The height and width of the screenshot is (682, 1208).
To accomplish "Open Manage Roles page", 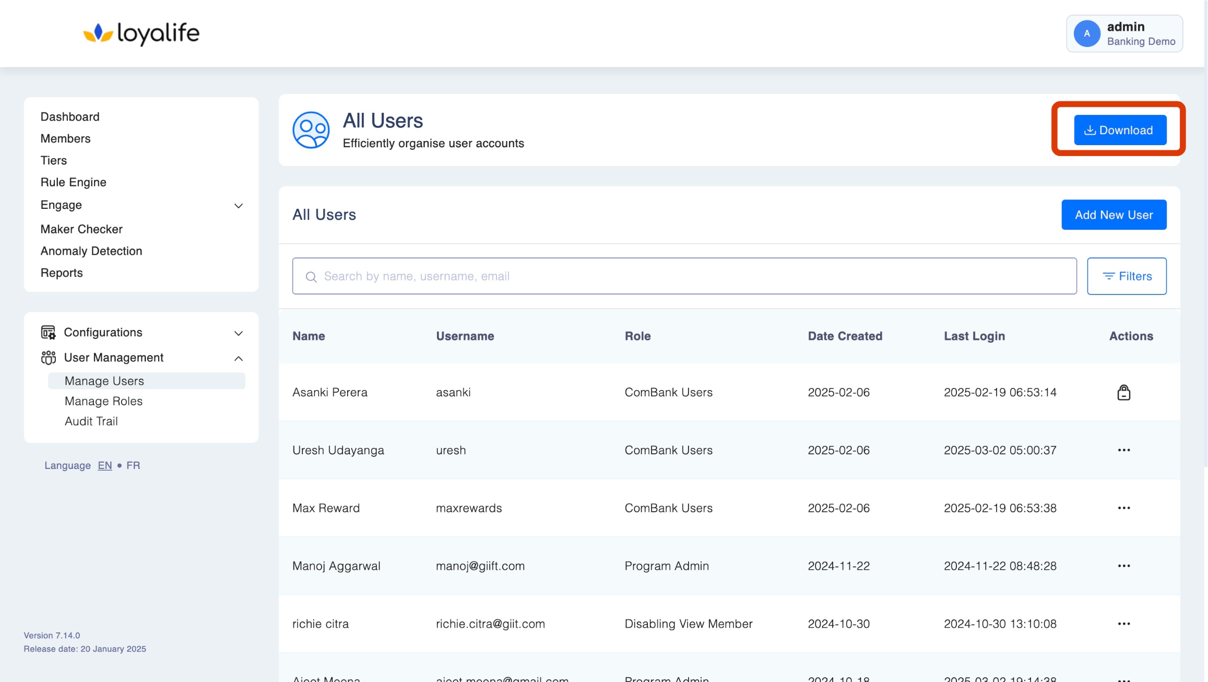I will [103, 401].
